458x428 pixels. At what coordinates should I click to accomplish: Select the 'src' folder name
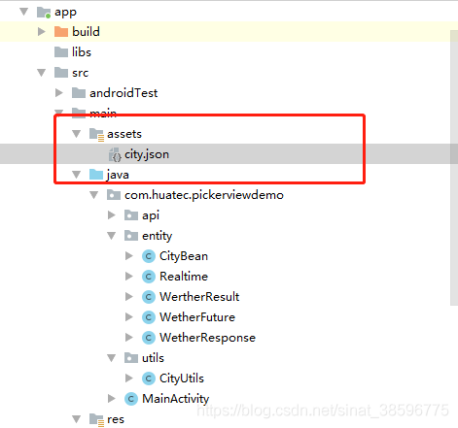tap(80, 73)
